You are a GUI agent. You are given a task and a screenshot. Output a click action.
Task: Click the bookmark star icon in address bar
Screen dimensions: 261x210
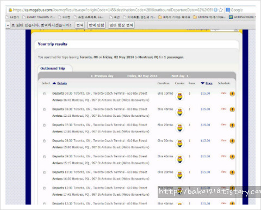tap(221, 10)
